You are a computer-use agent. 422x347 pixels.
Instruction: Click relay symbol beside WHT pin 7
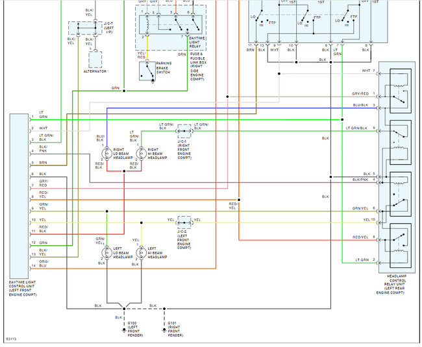click(401, 91)
